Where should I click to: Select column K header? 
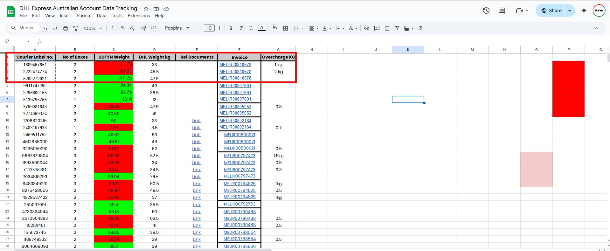pos(408,50)
